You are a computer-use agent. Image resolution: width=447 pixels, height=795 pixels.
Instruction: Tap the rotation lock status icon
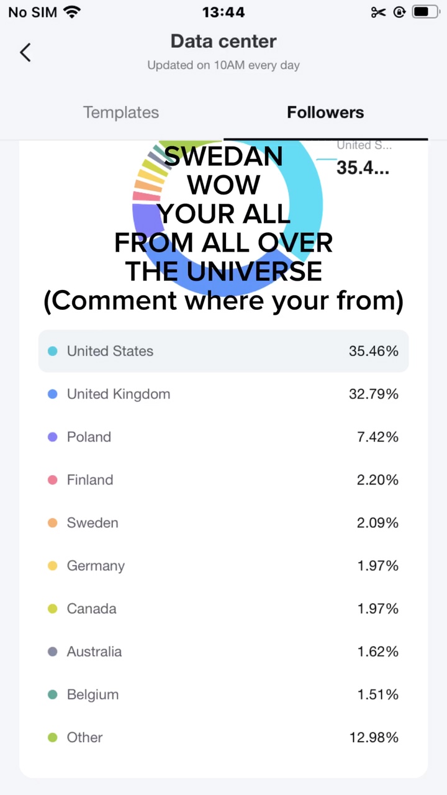click(x=399, y=12)
